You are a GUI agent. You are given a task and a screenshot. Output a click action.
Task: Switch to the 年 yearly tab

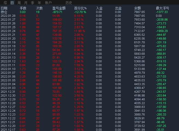point(40,3)
